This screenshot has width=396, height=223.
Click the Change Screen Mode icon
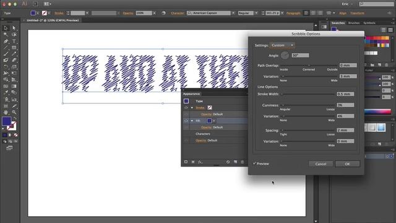(x=10, y=148)
